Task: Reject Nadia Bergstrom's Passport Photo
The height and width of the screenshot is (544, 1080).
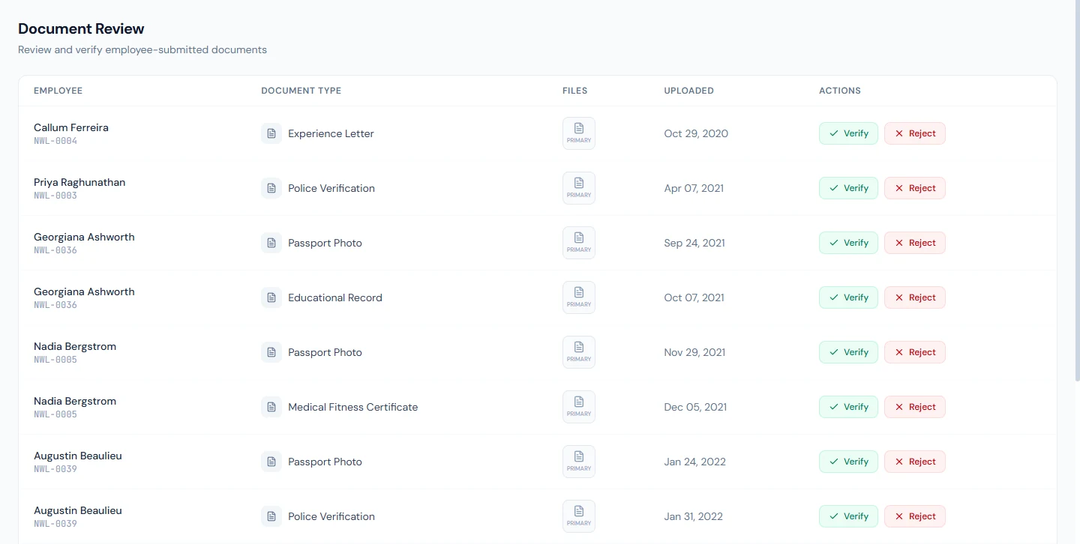Action: tap(915, 352)
